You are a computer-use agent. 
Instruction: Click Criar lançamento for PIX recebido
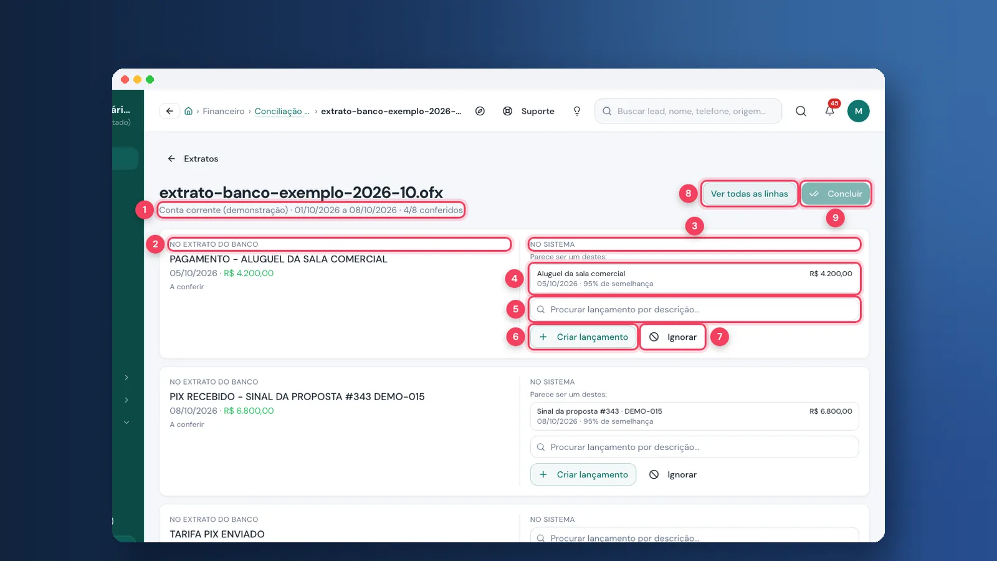583,474
